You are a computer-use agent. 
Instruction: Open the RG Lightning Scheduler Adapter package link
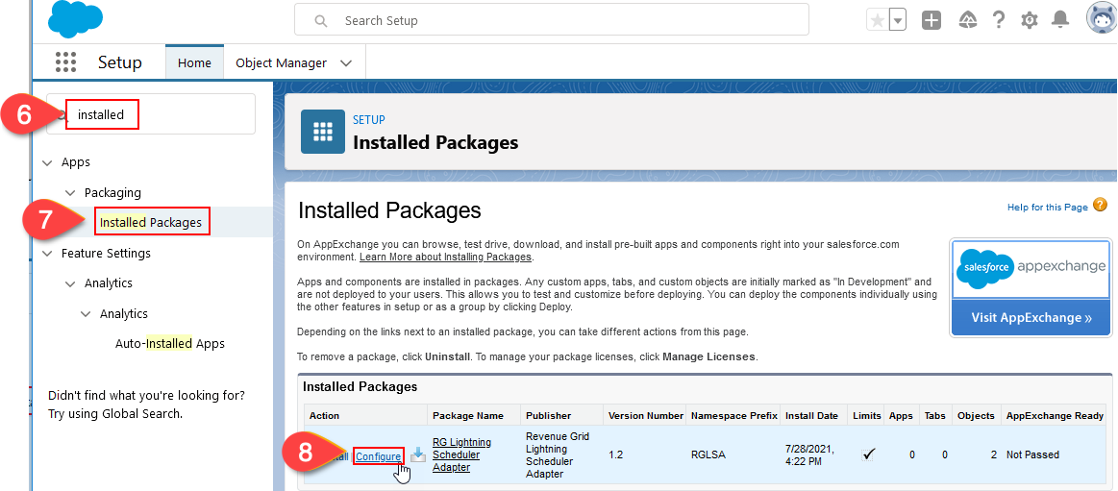[461, 454]
